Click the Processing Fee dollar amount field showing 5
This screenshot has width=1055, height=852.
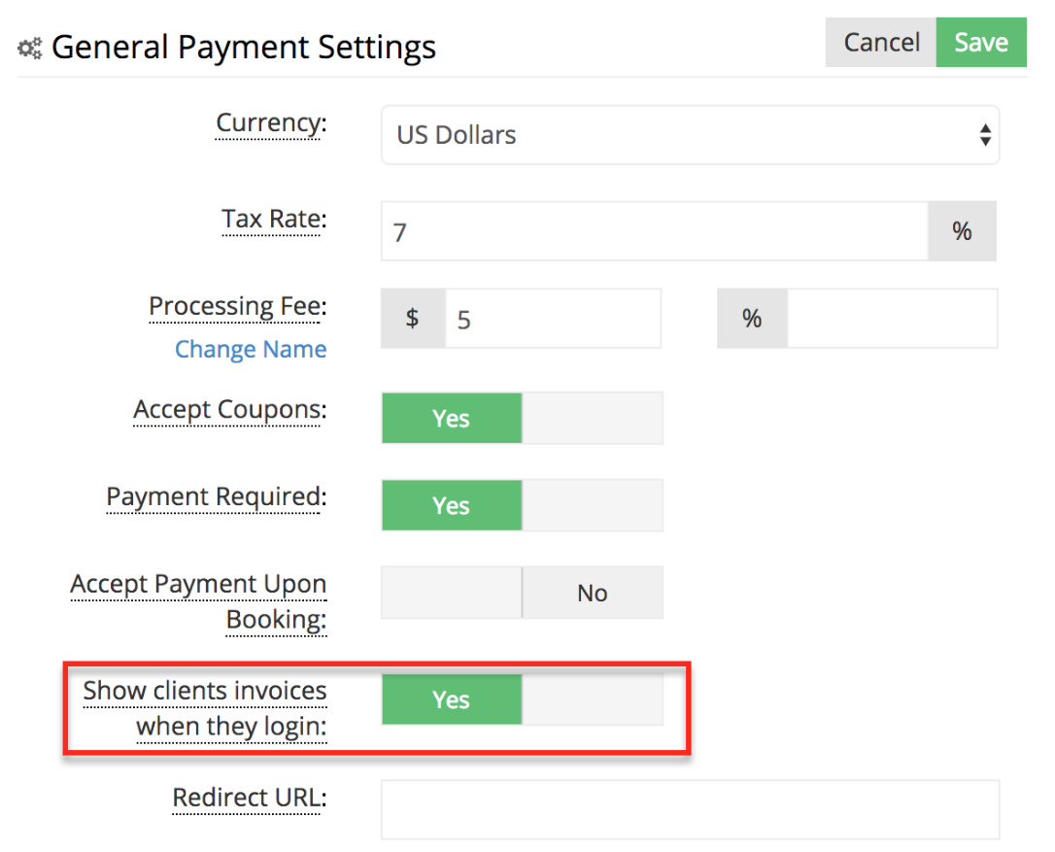(554, 318)
